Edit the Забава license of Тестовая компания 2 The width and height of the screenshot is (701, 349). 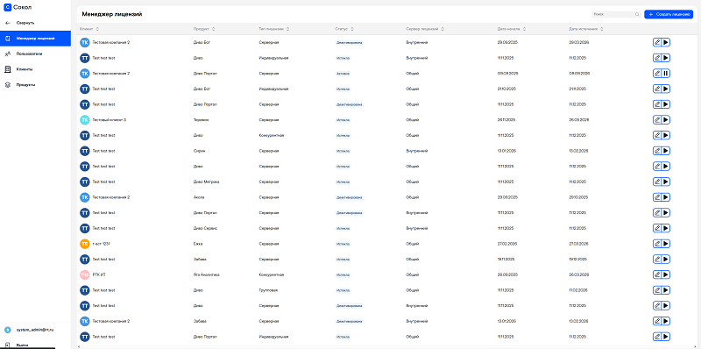(x=656, y=321)
